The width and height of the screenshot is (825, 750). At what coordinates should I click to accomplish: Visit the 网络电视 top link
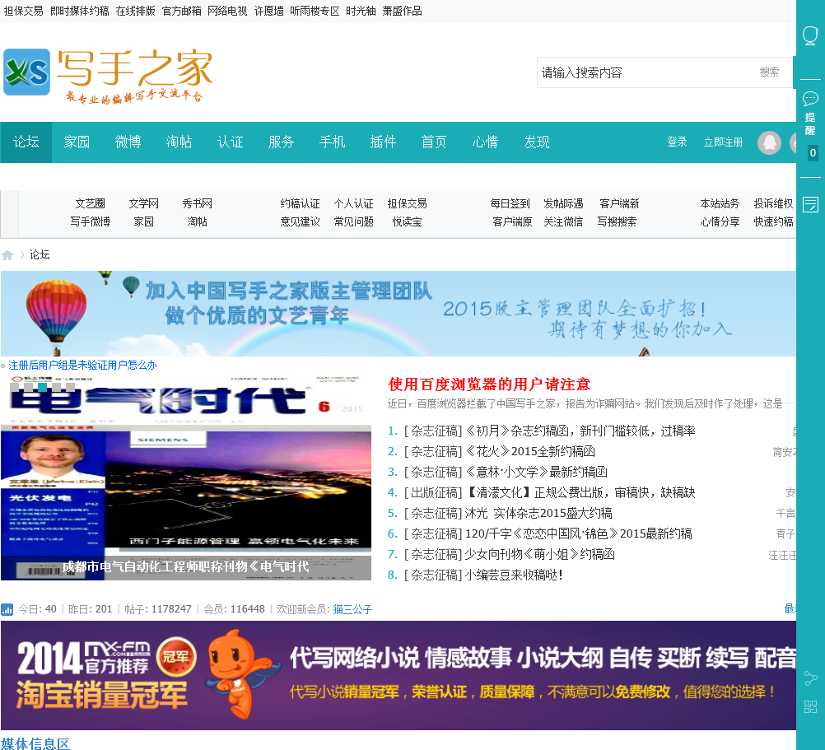[227, 11]
